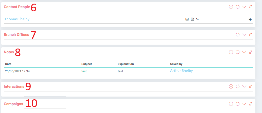Image resolution: width=262 pixels, height=113 pixels.
Task: Open the 'test' note subject link
Action: (84, 71)
